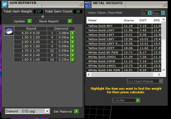Viewport: 171px width, 119px height.
Task: Select Yellow Gold:10KY row
Action: pos(124,30)
